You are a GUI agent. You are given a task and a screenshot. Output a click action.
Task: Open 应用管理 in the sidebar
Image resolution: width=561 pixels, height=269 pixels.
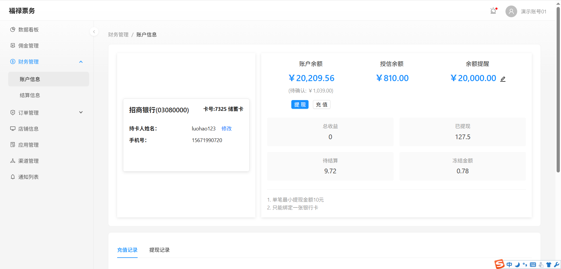(28, 145)
